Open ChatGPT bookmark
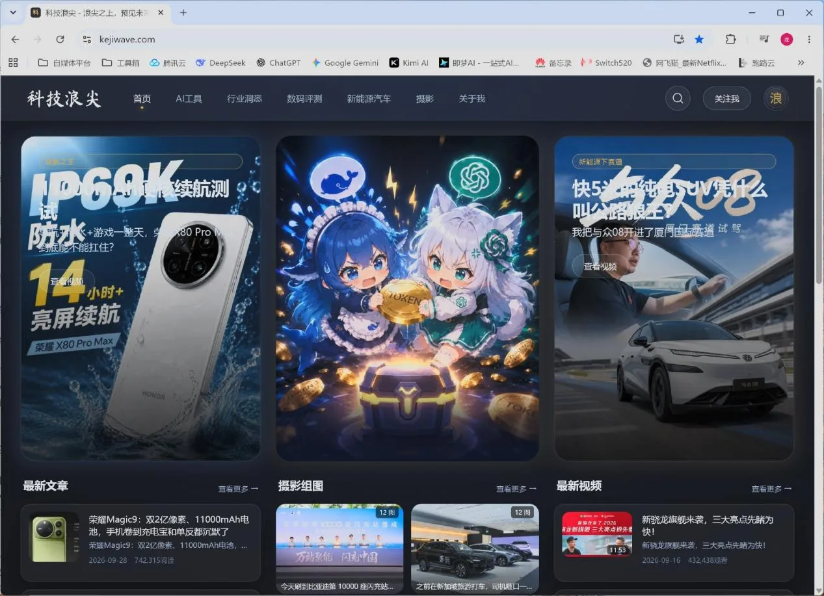The image size is (824, 596). tap(278, 62)
